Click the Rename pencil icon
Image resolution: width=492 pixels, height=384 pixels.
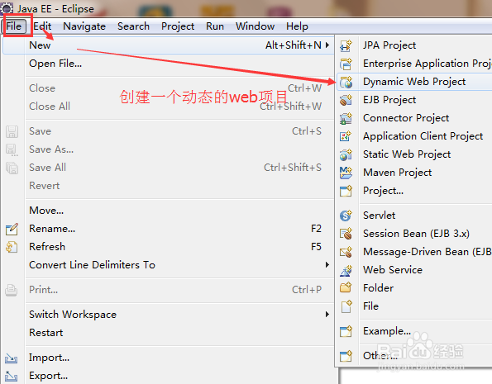tap(12, 229)
